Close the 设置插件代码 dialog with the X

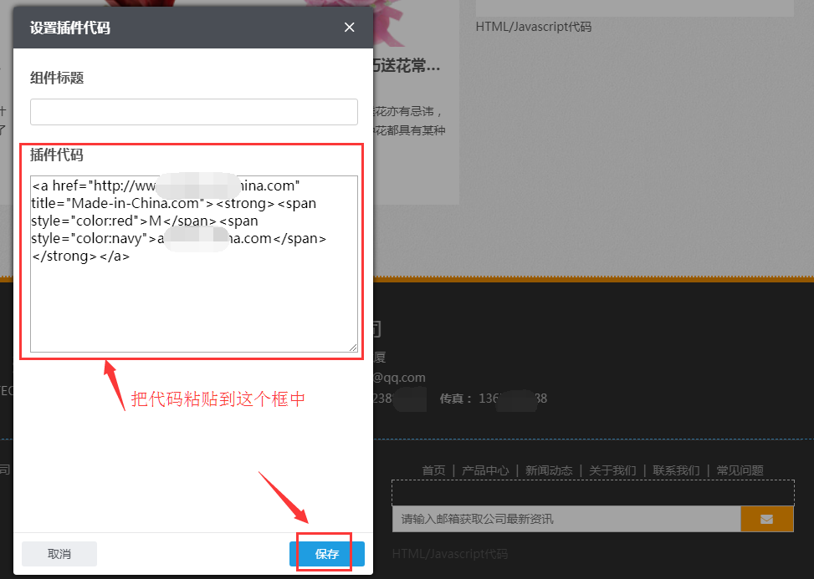349,27
